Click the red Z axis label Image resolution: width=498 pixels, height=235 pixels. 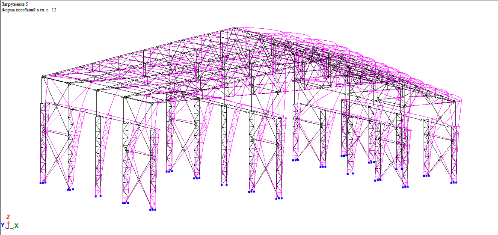coord(8,217)
